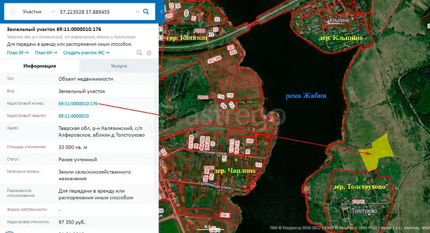The width and height of the screenshot is (430, 233).
Task: Click the Клыпино village label on map
Action: pyautogui.click(x=340, y=20)
